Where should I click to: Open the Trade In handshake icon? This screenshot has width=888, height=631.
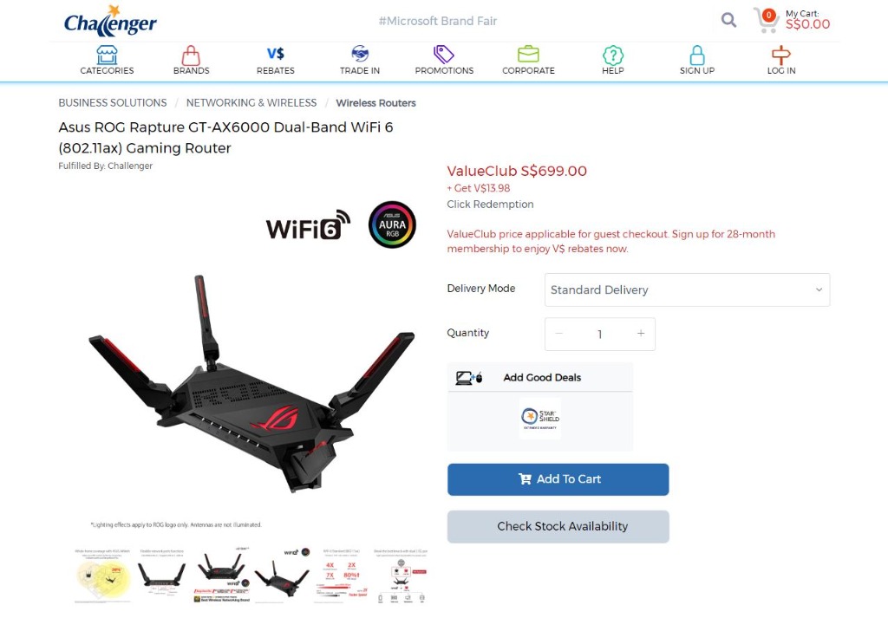pyautogui.click(x=360, y=54)
